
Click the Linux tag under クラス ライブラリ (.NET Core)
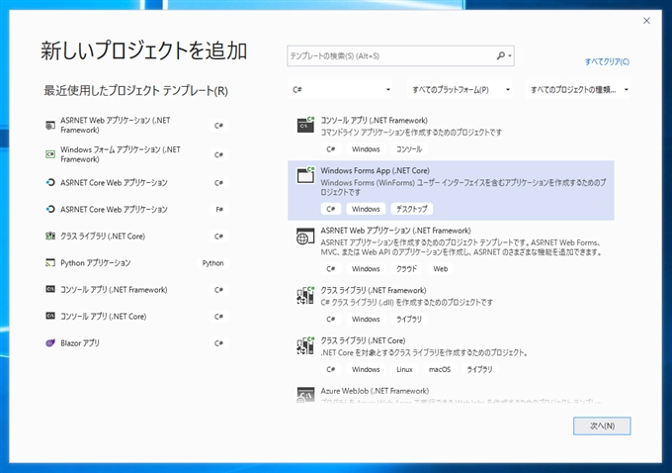click(404, 369)
